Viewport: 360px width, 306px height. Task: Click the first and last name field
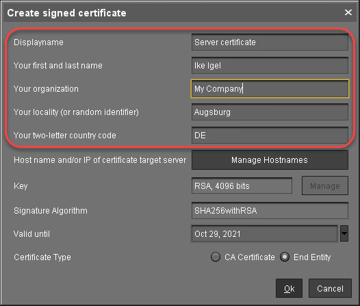click(270, 66)
